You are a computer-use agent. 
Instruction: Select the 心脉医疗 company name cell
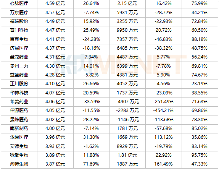pos(19,3)
